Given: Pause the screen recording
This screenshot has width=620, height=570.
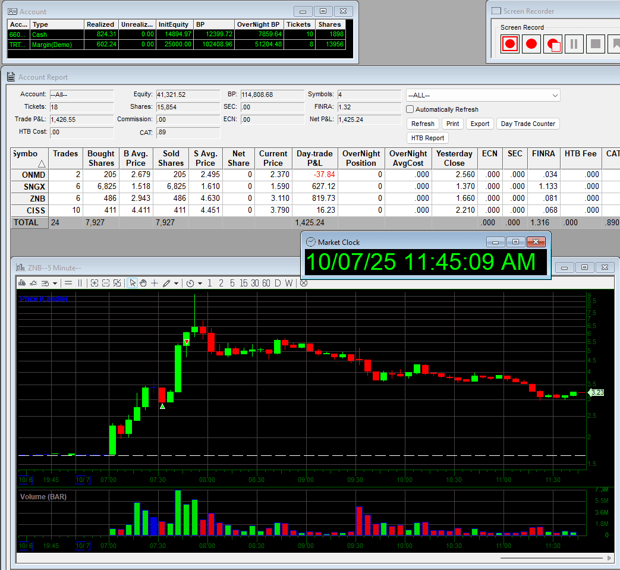Looking at the screenshot, I should [x=574, y=43].
